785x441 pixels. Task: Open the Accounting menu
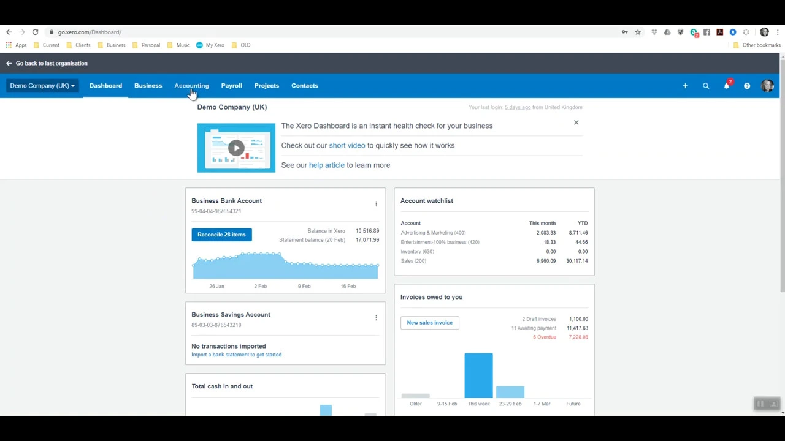(191, 86)
